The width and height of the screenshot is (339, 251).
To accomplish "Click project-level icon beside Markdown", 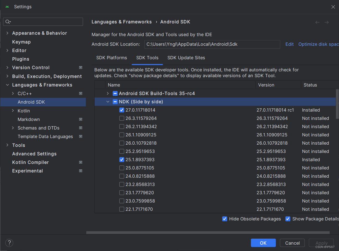I will 81,119.
